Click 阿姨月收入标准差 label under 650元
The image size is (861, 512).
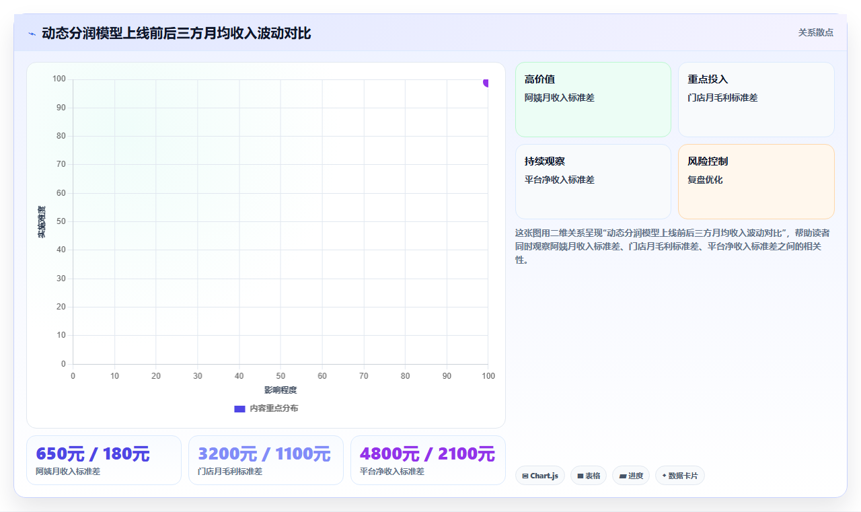(68, 472)
